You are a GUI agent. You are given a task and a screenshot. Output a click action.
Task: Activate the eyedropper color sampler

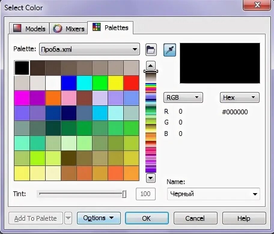tap(169, 50)
